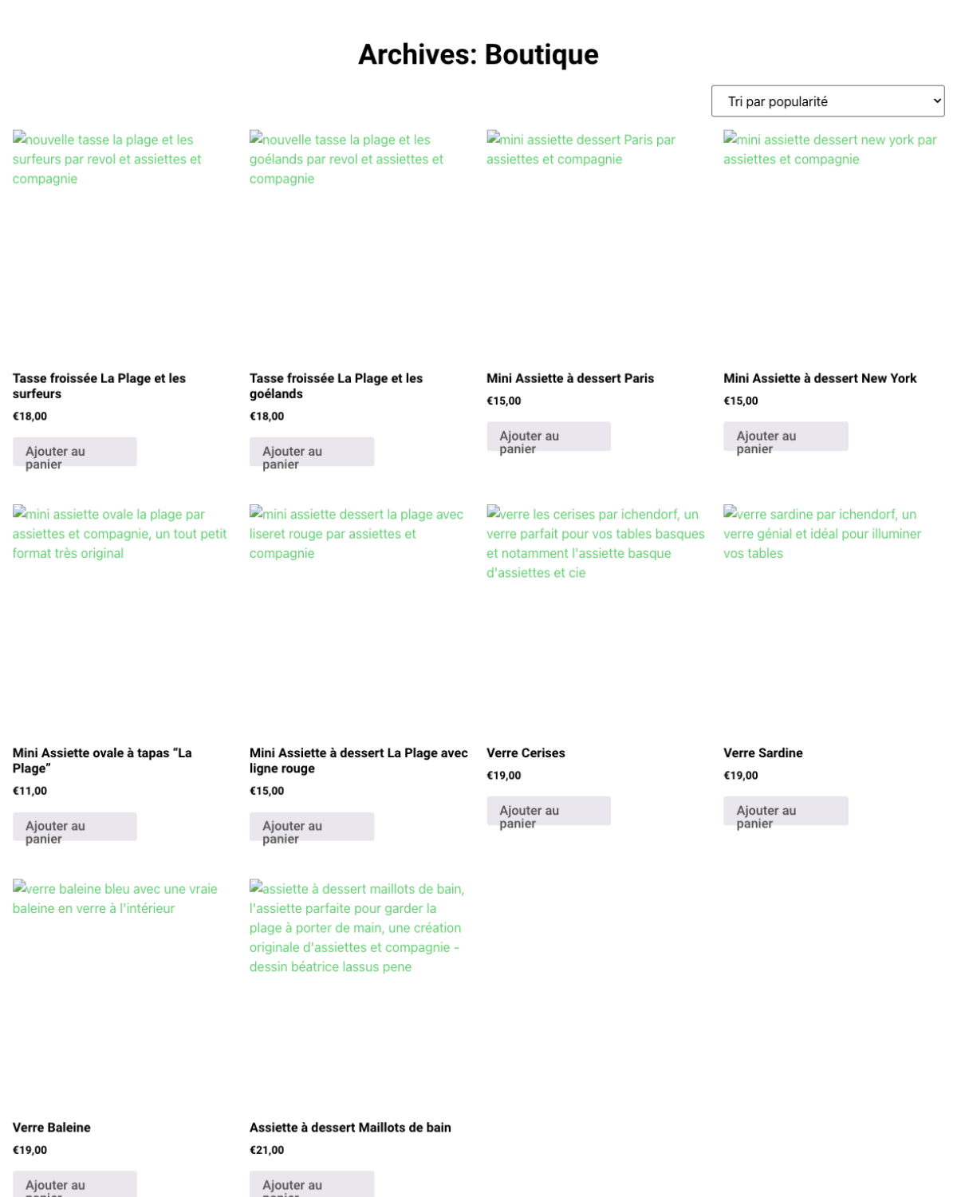The width and height of the screenshot is (957, 1197).
Task: Add Mini Assiette New York to cart
Action: coord(786,437)
